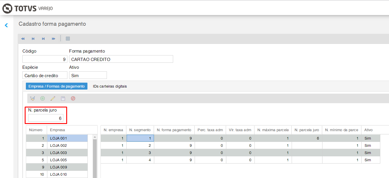This screenshot has width=389, height=178.
Task: Click the green add record icon
Action: pos(43,99)
